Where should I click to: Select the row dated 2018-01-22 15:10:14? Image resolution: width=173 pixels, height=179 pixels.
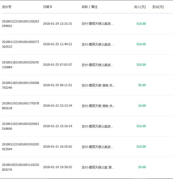(x=86, y=126)
